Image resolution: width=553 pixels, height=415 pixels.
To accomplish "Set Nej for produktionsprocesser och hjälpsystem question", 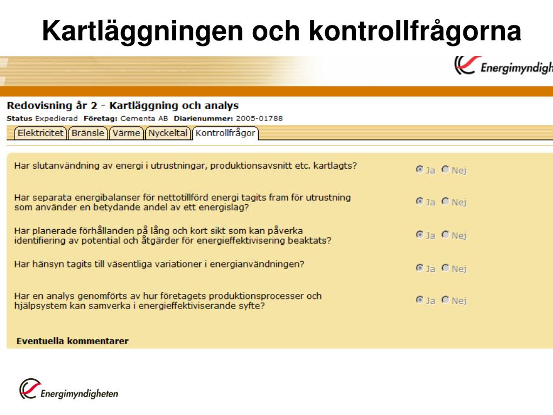I will 446,299.
